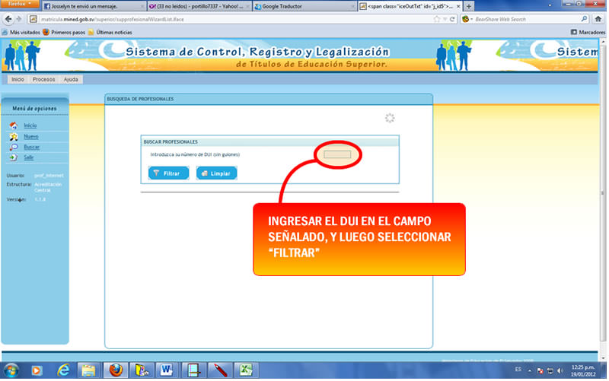The image size is (609, 381).
Task: Open the Ayuda menu
Action: coord(71,79)
